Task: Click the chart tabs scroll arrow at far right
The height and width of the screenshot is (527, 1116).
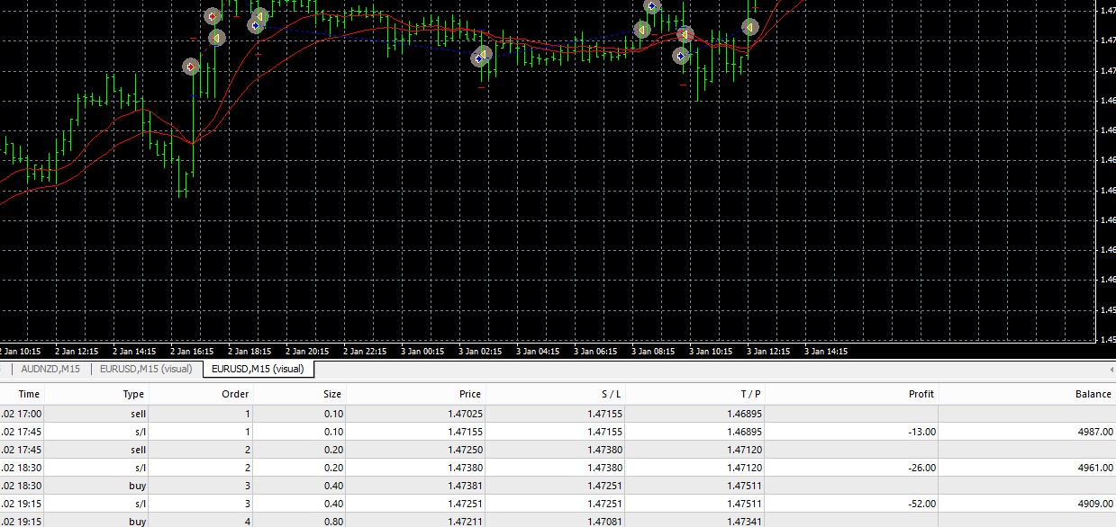Action: point(1110,370)
